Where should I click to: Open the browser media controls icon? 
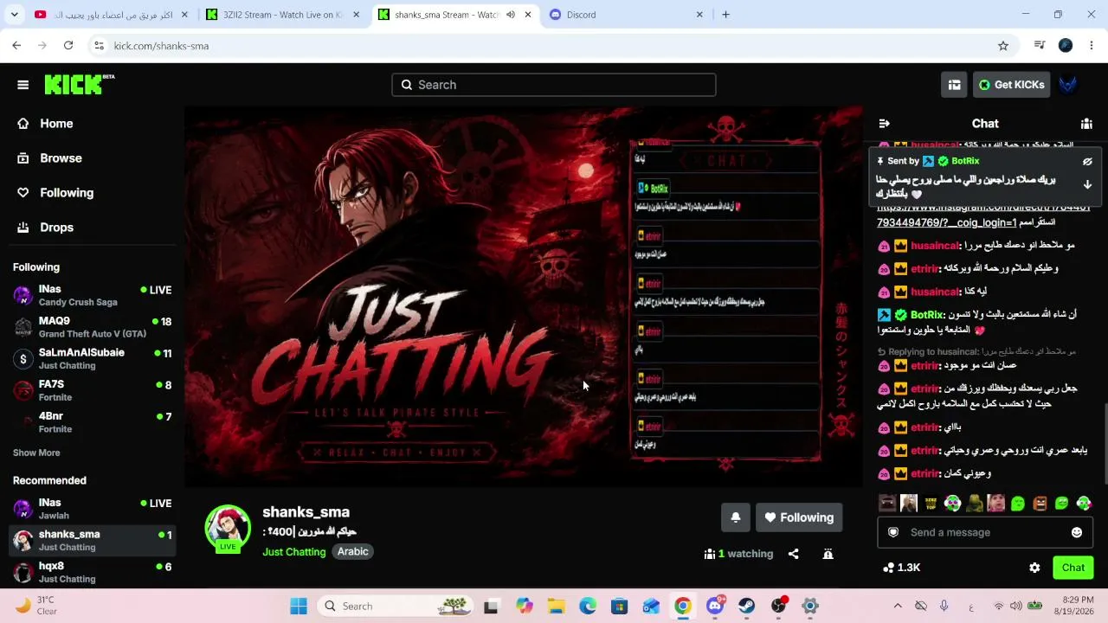1040,46
